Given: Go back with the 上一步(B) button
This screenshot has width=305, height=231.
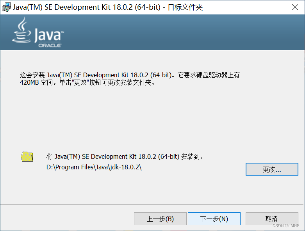Looking at the screenshot, I should (160, 219).
